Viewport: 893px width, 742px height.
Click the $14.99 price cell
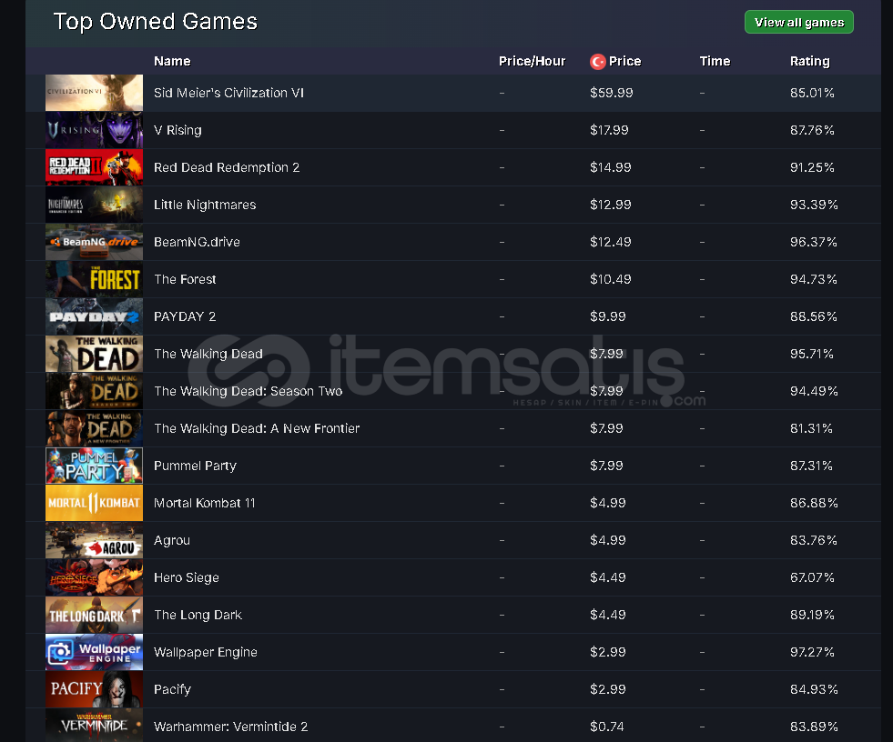611,167
